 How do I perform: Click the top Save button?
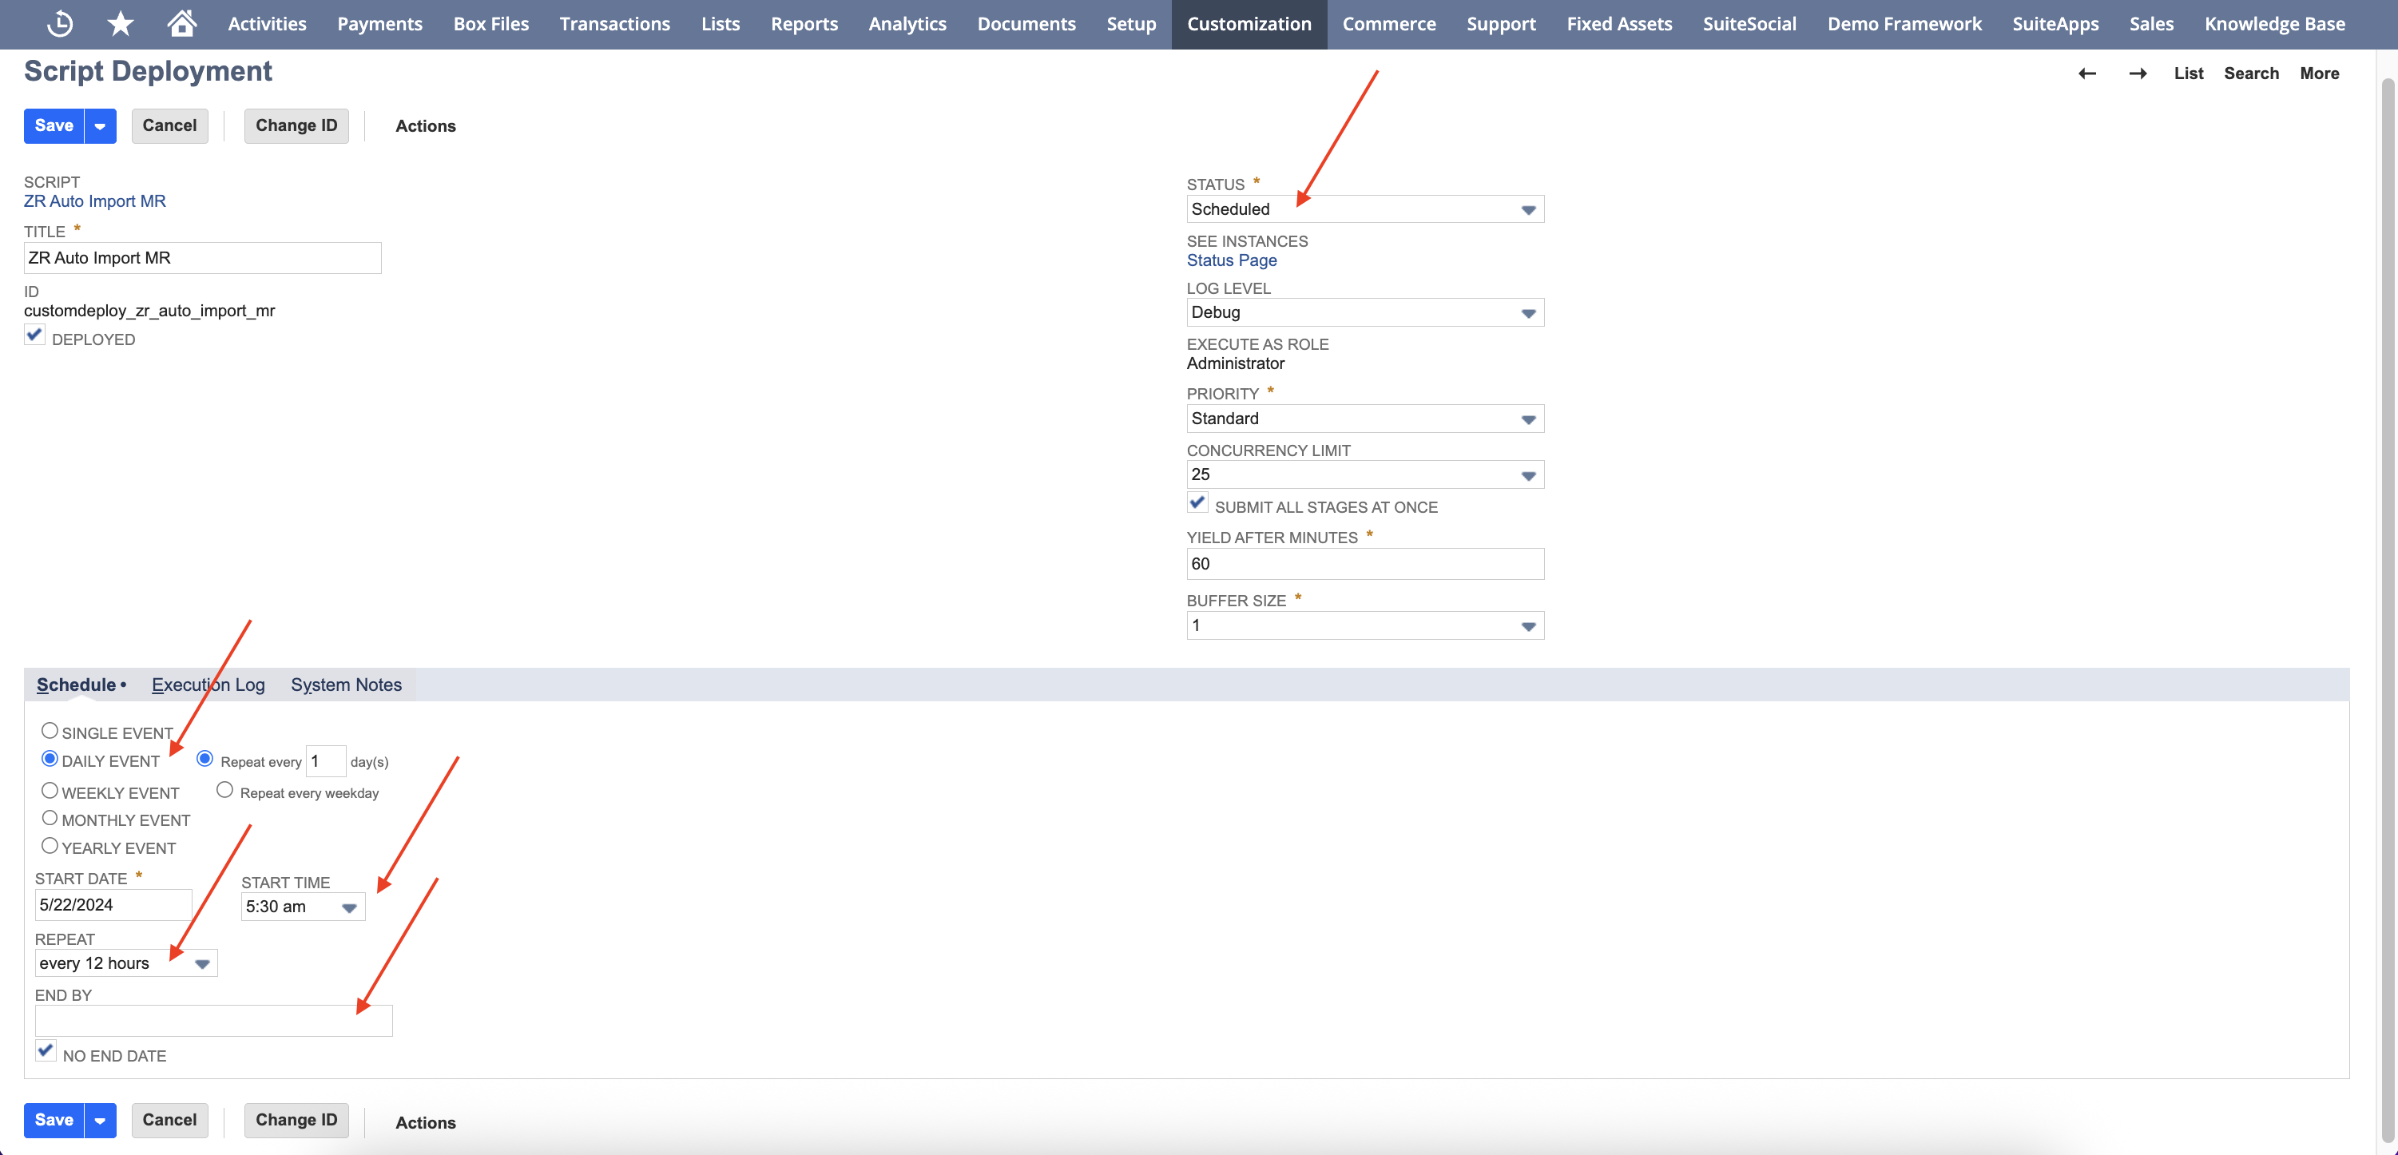pyautogui.click(x=54, y=125)
